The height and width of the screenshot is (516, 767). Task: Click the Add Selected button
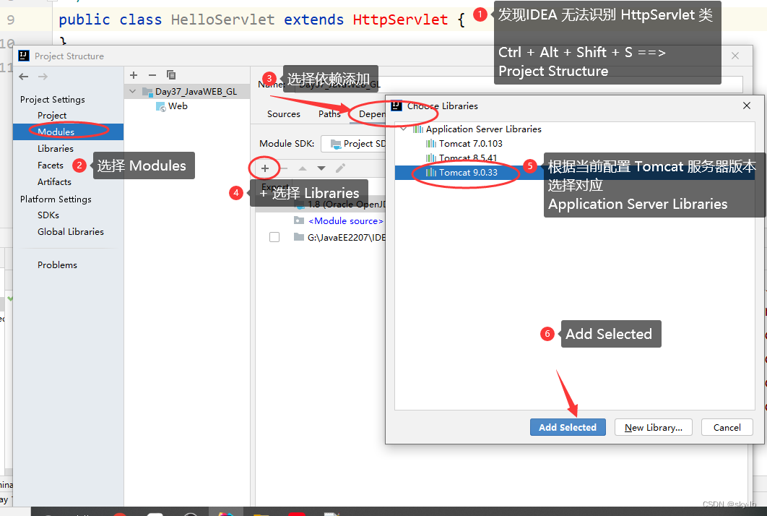click(568, 427)
